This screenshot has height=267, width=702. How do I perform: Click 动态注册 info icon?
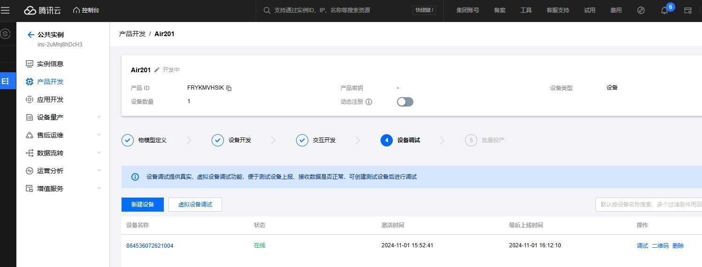pyautogui.click(x=369, y=102)
